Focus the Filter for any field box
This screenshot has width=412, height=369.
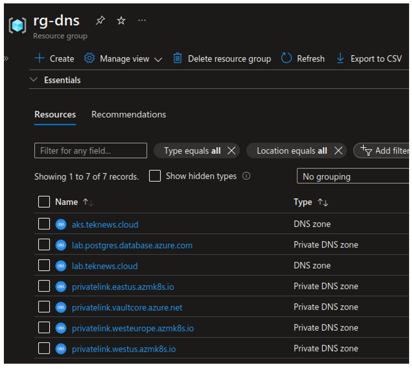pyautogui.click(x=91, y=151)
